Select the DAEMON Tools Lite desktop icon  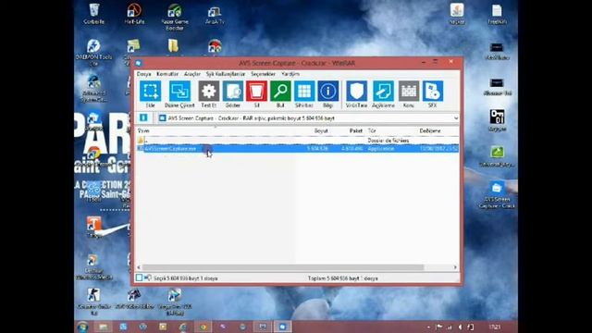coord(94,53)
